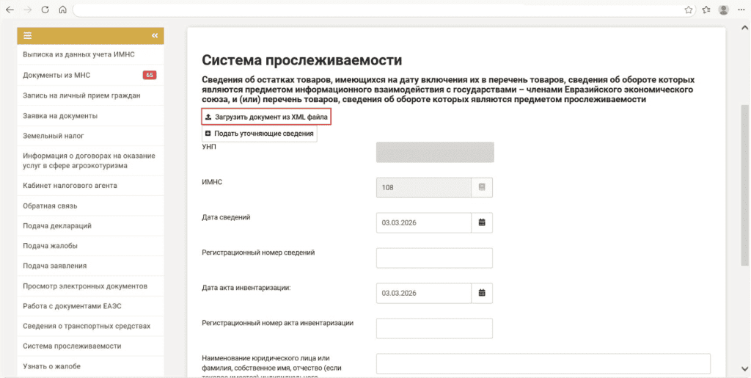Open the ИМНС reference book icon

(x=482, y=187)
